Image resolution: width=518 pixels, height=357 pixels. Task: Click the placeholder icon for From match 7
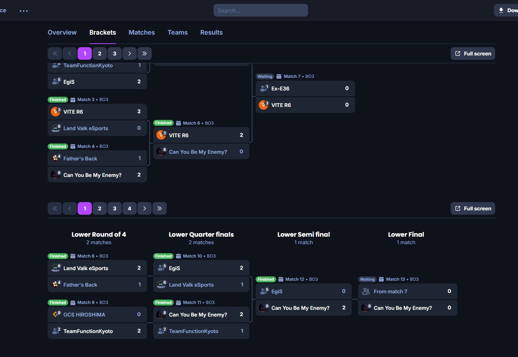[366, 291]
